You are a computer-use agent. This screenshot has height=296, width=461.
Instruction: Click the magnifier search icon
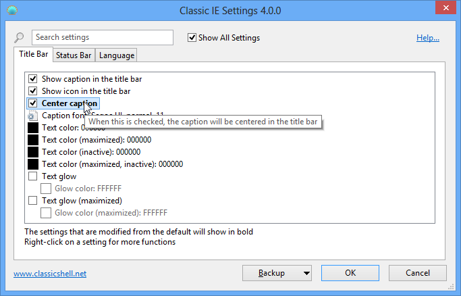tap(20, 38)
